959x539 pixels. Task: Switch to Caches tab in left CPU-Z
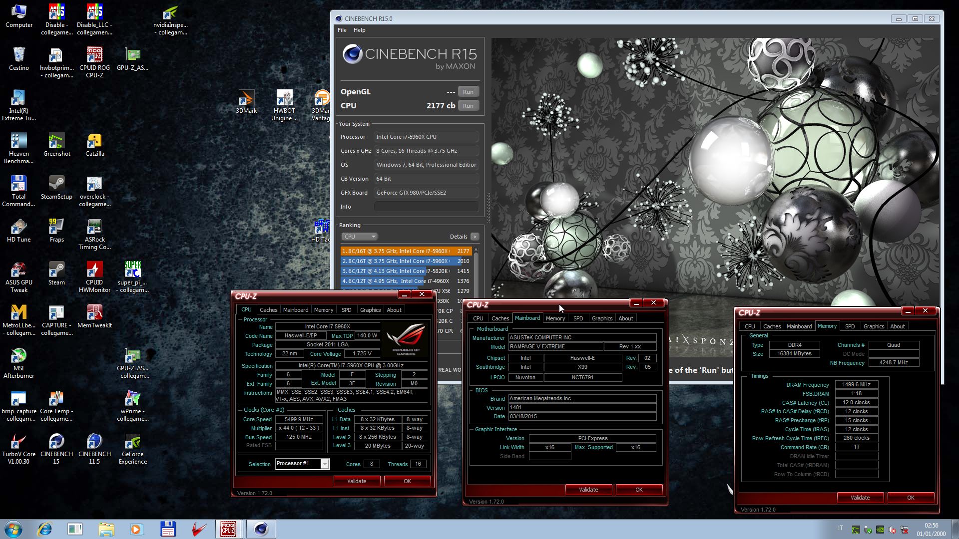coord(268,310)
